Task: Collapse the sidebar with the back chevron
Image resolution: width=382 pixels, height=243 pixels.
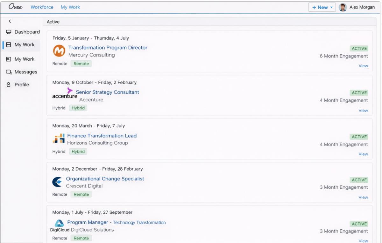Action: [x=10, y=21]
